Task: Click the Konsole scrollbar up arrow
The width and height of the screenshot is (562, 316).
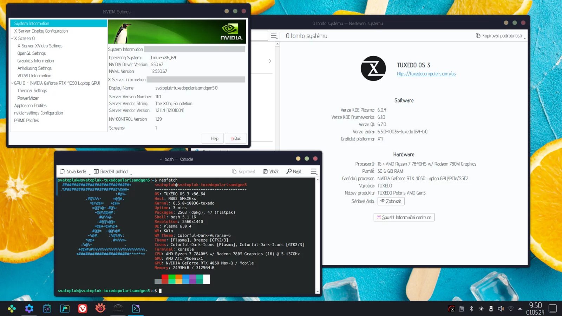Action: [x=318, y=180]
